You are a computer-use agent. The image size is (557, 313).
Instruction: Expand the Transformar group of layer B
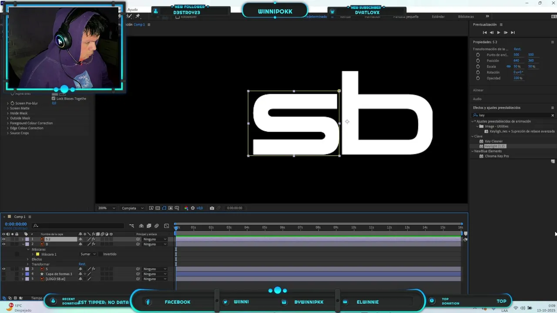pyautogui.click(x=28, y=264)
